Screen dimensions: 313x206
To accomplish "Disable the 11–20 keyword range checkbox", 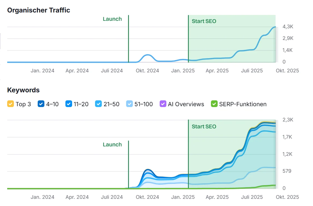I will [x=69, y=104].
